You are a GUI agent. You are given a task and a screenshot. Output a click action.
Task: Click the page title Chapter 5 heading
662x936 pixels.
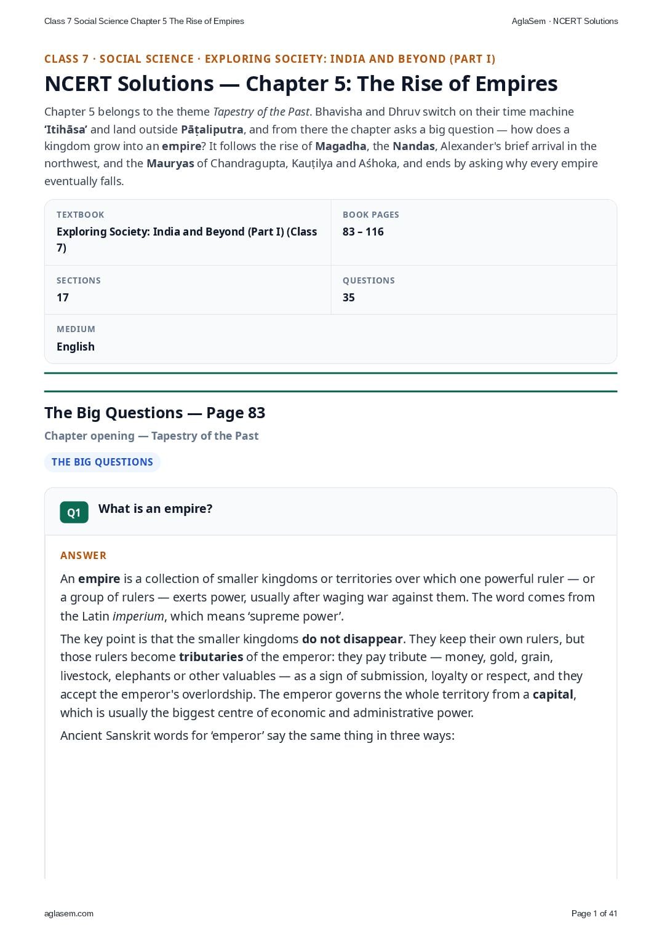point(301,84)
